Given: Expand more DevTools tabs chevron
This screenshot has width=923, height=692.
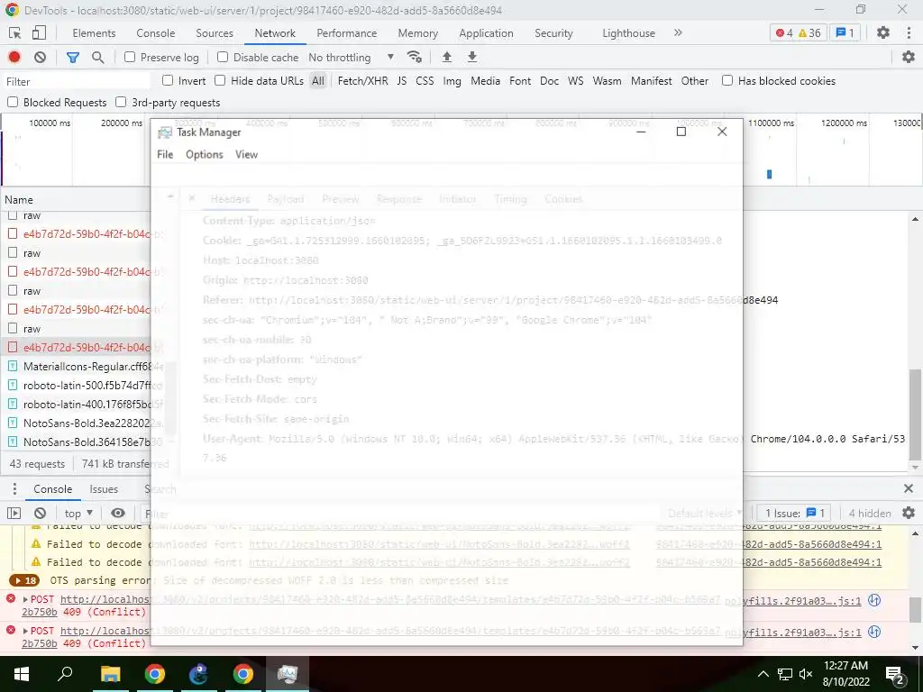Looking at the screenshot, I should click(x=678, y=33).
